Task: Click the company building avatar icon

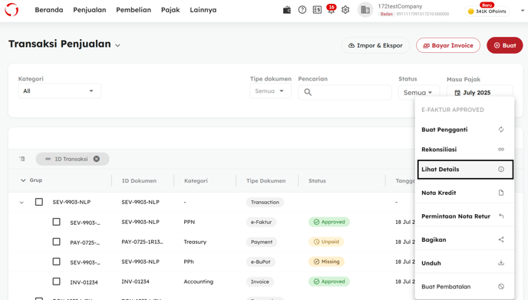Action: [365, 10]
